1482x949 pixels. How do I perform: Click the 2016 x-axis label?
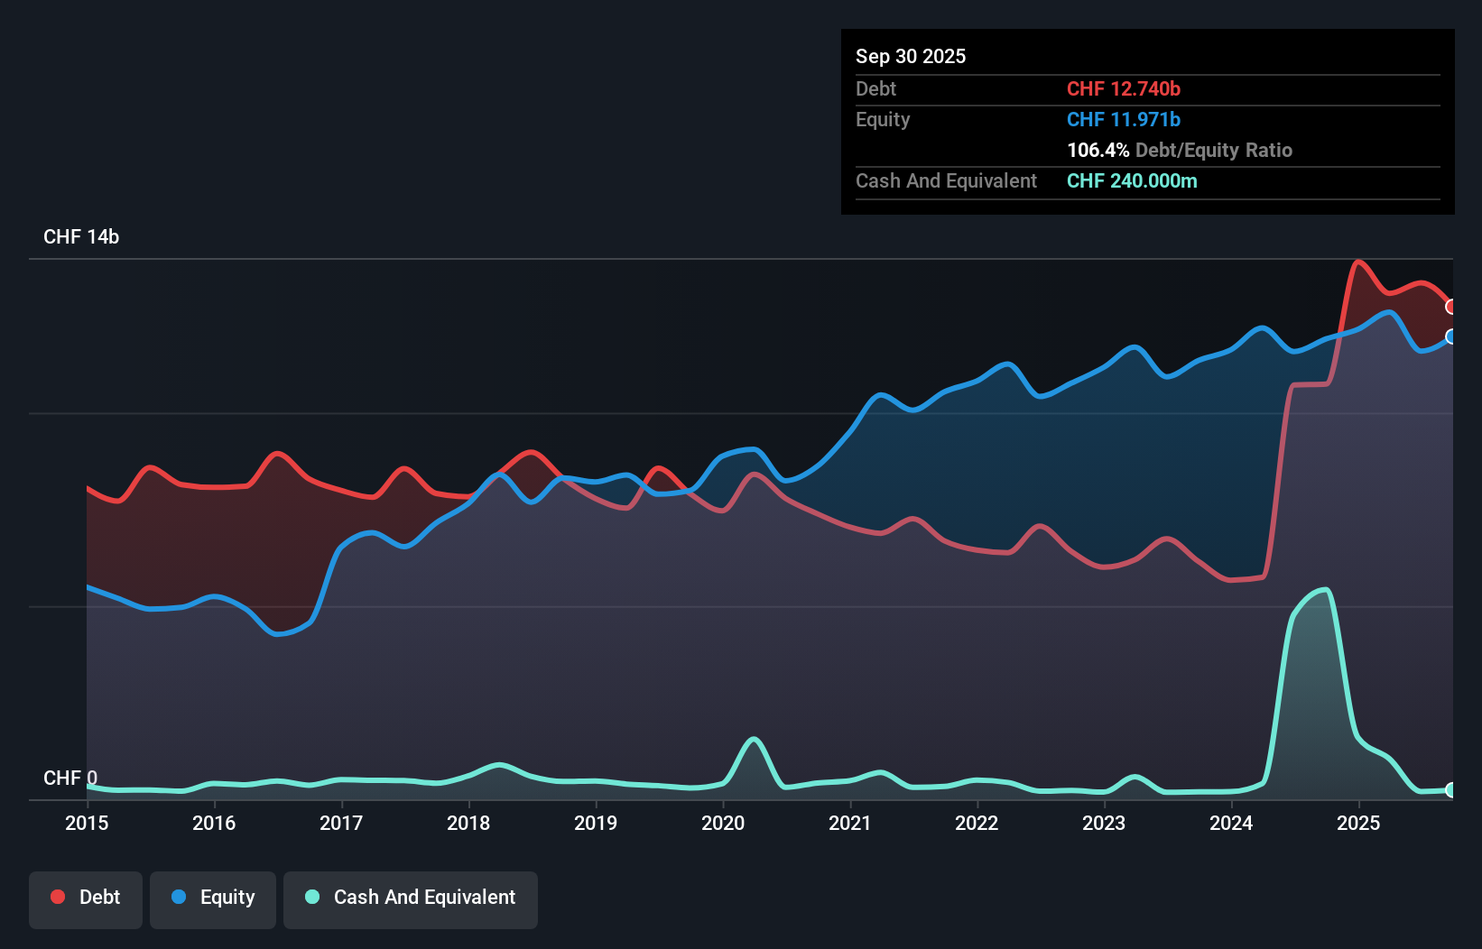pos(214,823)
